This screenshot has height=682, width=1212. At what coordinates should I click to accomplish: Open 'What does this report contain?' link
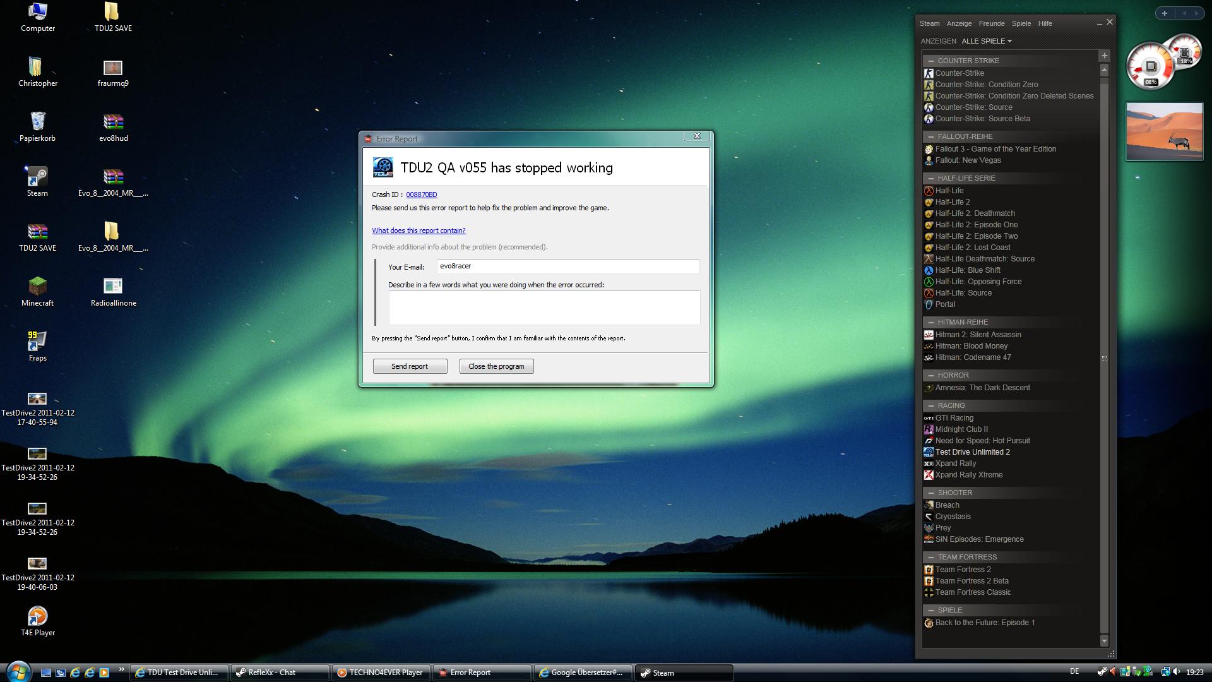(x=419, y=230)
